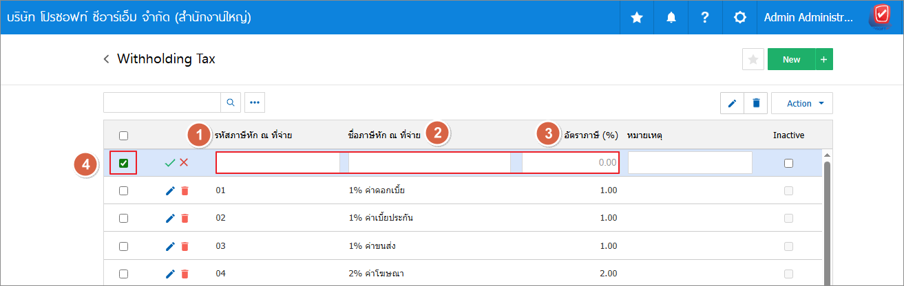Click the green New button
Image resolution: width=904 pixels, height=286 pixels.
pos(791,60)
